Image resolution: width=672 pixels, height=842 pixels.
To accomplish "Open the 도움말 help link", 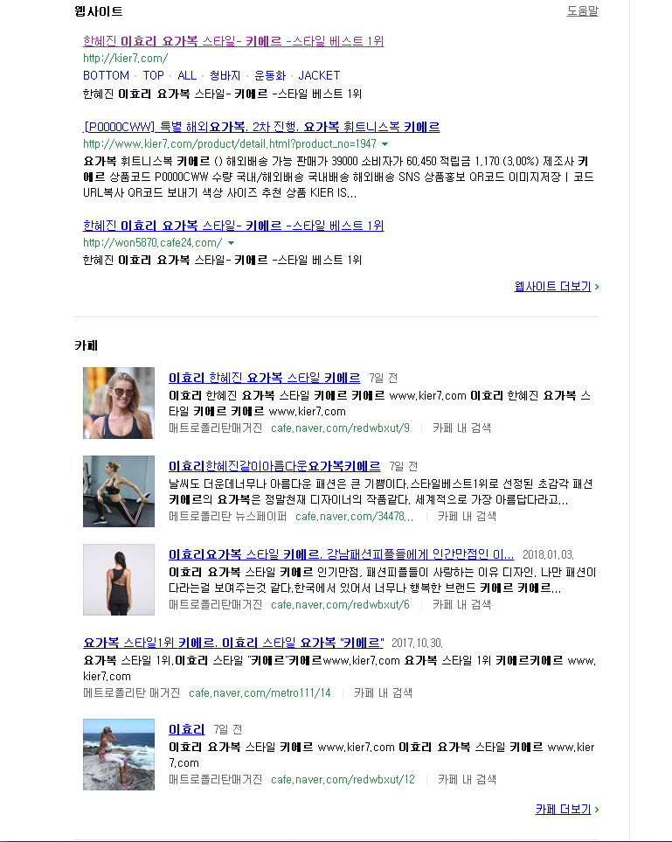I will click(x=582, y=10).
